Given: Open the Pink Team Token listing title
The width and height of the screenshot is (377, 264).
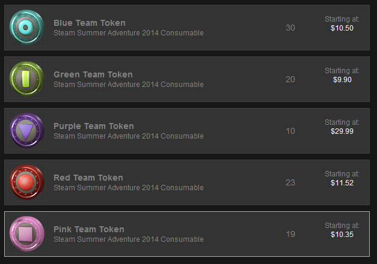Looking at the screenshot, I should (x=89, y=229).
